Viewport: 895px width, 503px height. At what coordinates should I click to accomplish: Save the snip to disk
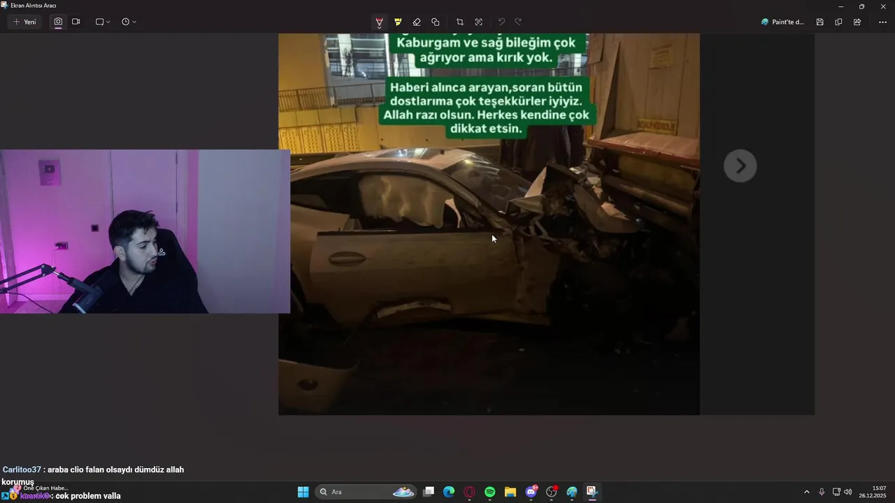click(820, 22)
